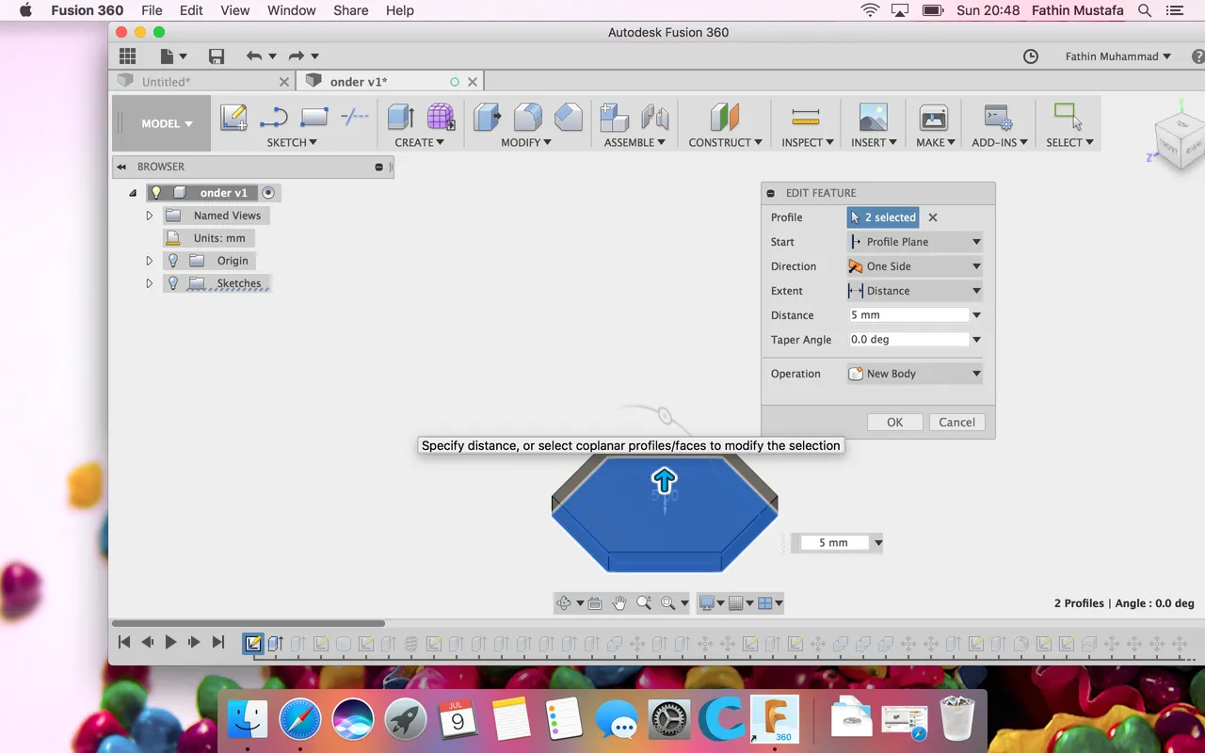Clear the 2 selected profile selection
This screenshot has width=1205, height=753.
point(933,217)
